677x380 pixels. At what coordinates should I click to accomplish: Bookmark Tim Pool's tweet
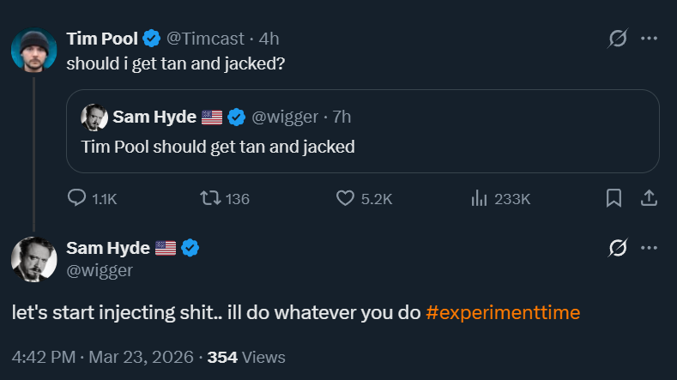614,198
